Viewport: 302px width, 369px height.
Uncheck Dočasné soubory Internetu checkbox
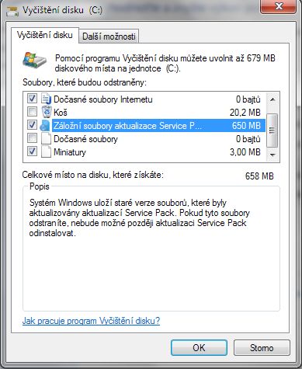click(32, 99)
